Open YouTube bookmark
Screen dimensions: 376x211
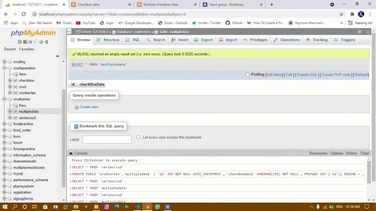click(x=86, y=23)
